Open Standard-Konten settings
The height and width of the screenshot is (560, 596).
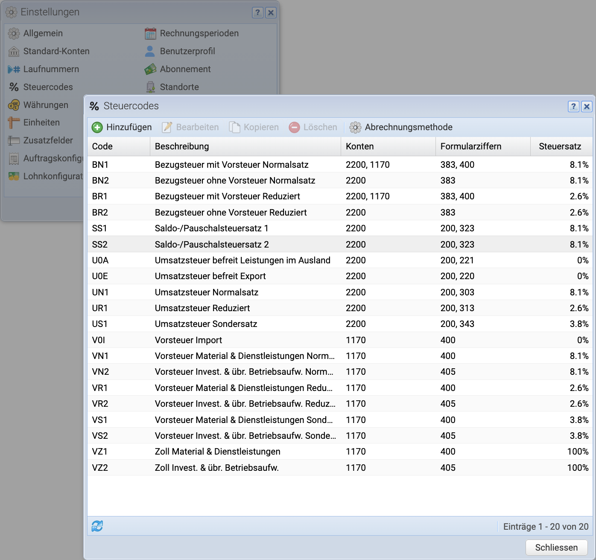(57, 51)
